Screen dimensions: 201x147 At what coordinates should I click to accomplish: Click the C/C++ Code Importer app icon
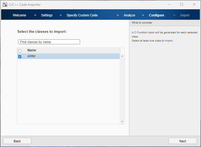(x=5, y=4)
